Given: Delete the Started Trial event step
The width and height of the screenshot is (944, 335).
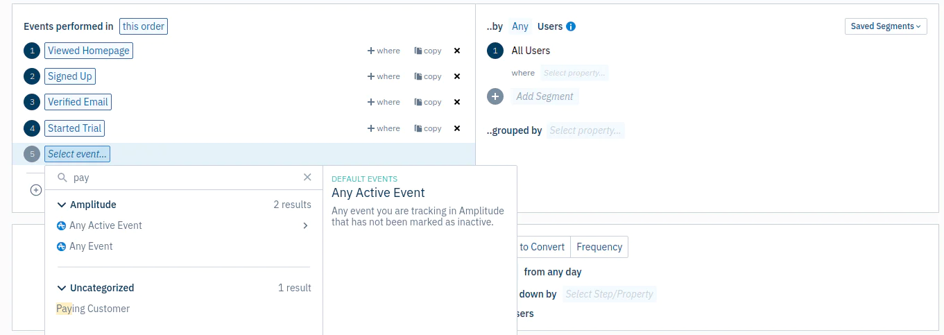Looking at the screenshot, I should pos(456,128).
